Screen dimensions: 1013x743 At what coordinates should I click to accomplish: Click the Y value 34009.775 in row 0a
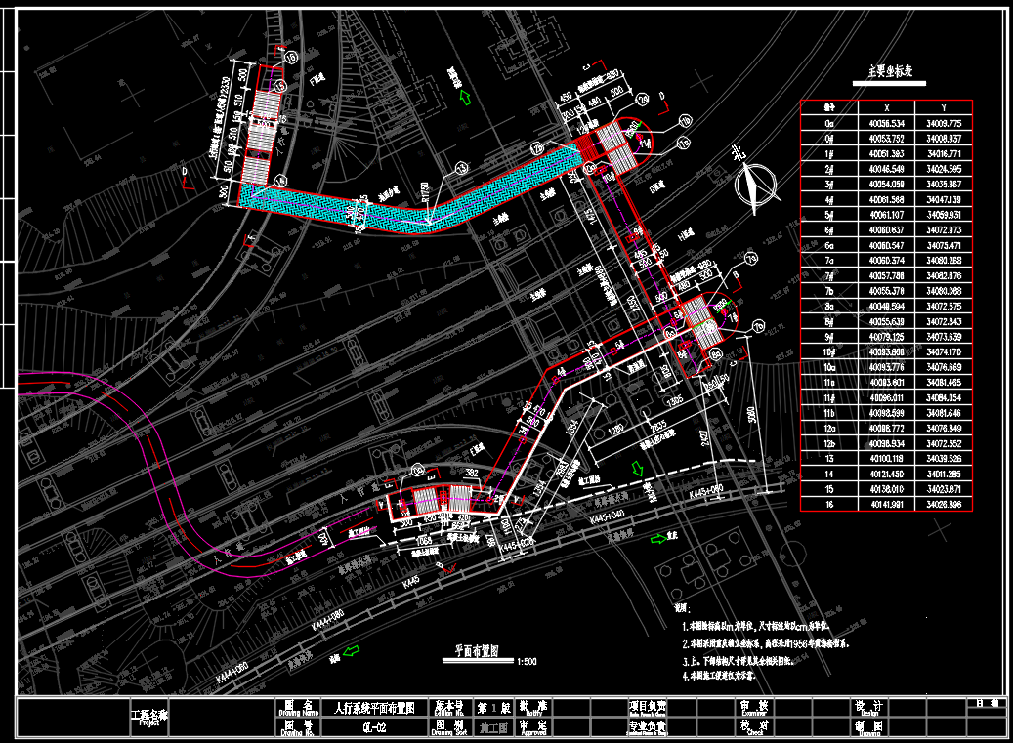pos(944,123)
